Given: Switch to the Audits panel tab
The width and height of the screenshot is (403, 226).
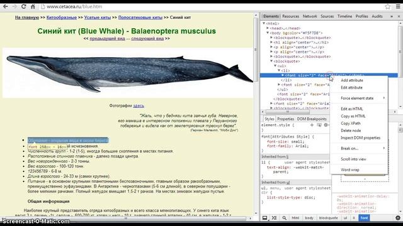Looking at the screenshot, I should pyautogui.click(x=377, y=16).
